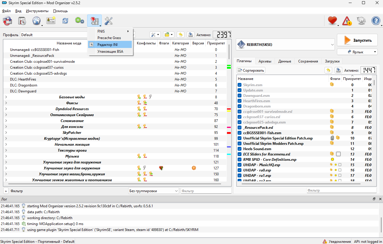The height and width of the screenshot is (244, 383).
Task: Toggle the UHDAP - ru0.esp checkbox
Action: click(x=240, y=170)
